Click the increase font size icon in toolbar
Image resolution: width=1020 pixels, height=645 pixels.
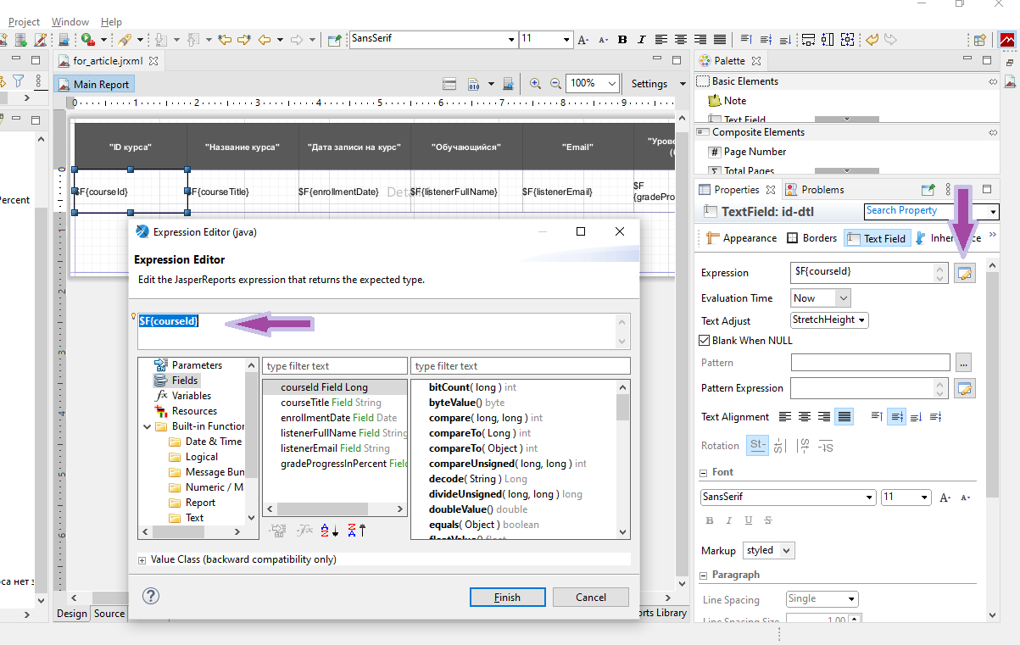pyautogui.click(x=582, y=40)
